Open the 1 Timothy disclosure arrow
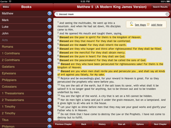This screenshot has width=171, height=128. coord(50,107)
